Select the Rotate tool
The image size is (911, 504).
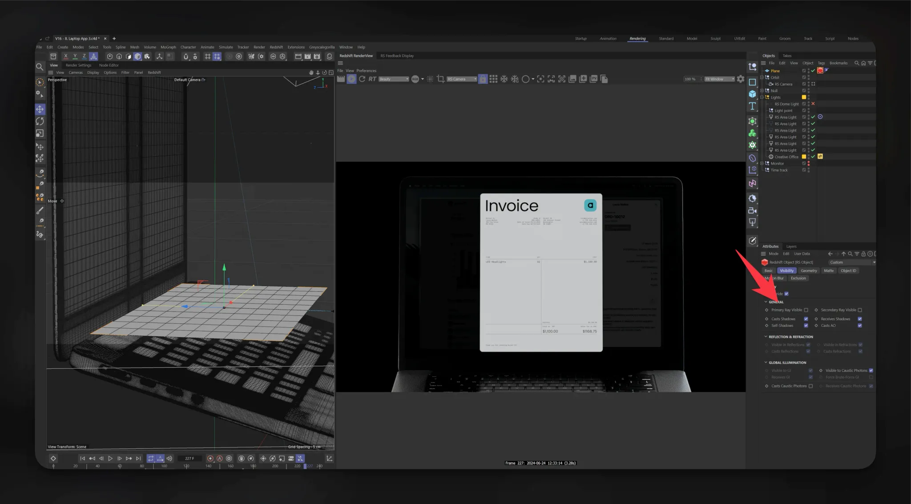[x=40, y=121]
